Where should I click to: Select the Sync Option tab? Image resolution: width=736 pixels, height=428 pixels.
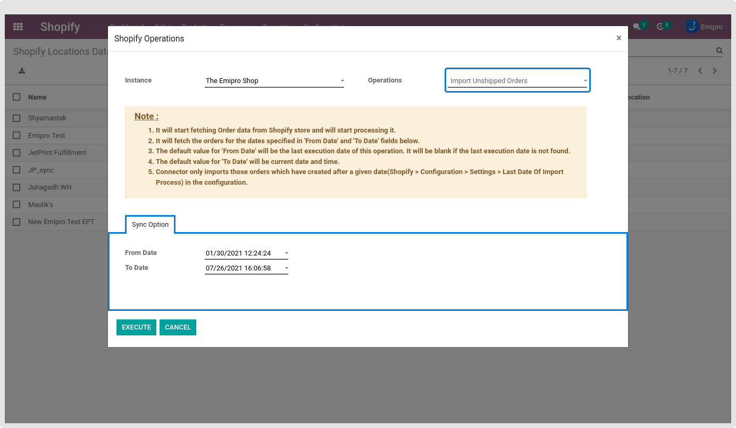click(150, 225)
